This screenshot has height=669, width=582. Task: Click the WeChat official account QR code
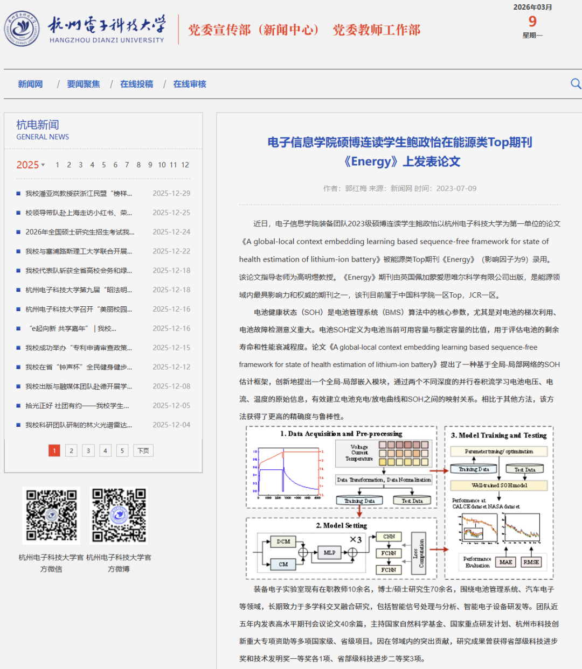tap(51, 515)
